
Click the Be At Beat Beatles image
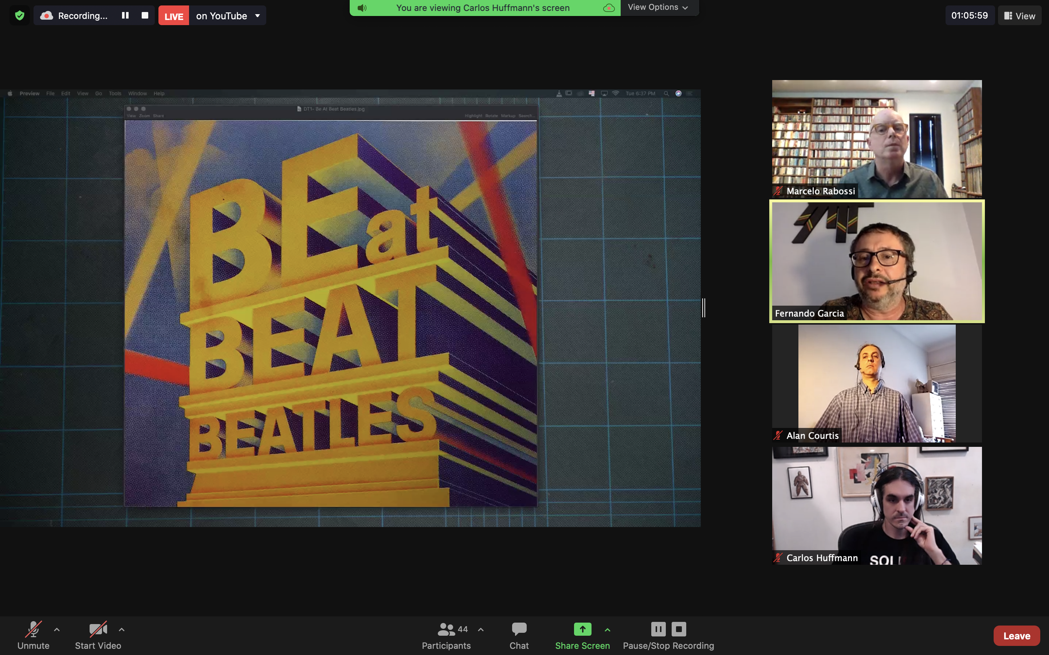pos(331,314)
